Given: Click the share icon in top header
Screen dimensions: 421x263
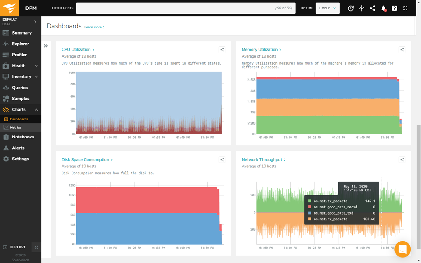Looking at the screenshot, I should point(372,8).
